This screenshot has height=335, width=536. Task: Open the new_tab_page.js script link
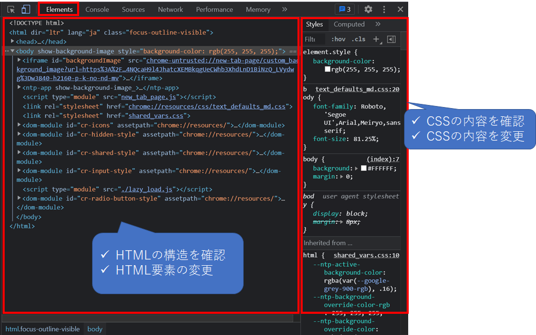pyautogui.click(x=148, y=97)
